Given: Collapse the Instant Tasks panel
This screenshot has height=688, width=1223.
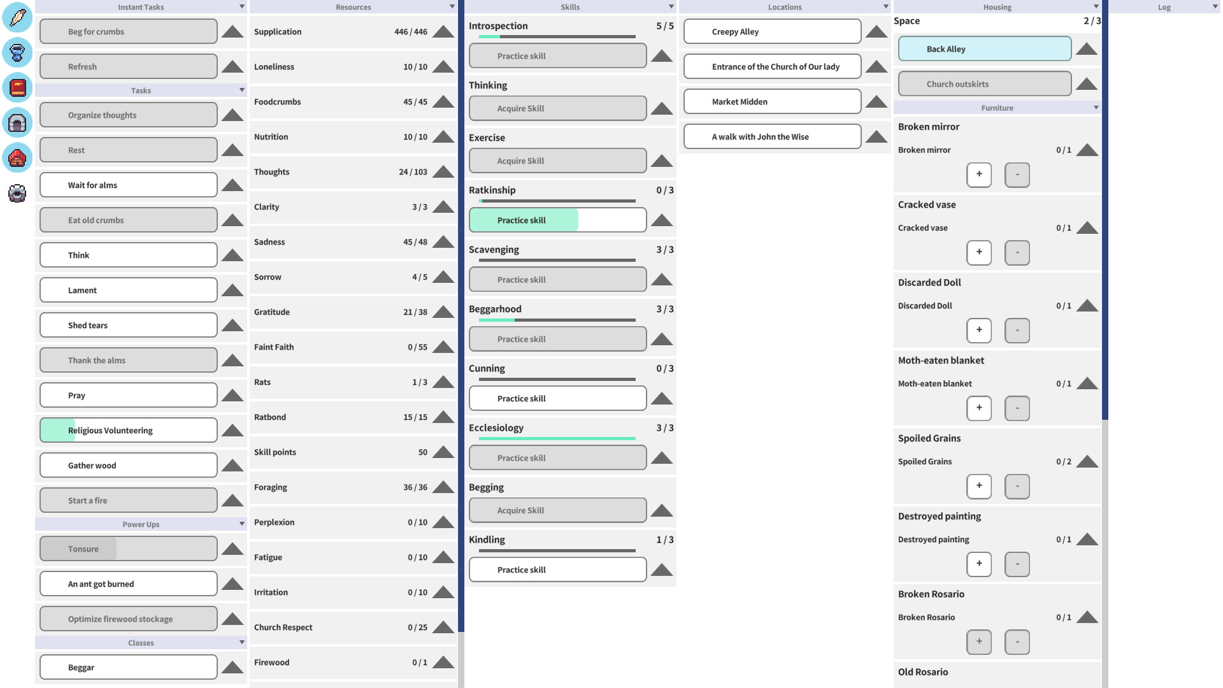Looking at the screenshot, I should pyautogui.click(x=242, y=6).
